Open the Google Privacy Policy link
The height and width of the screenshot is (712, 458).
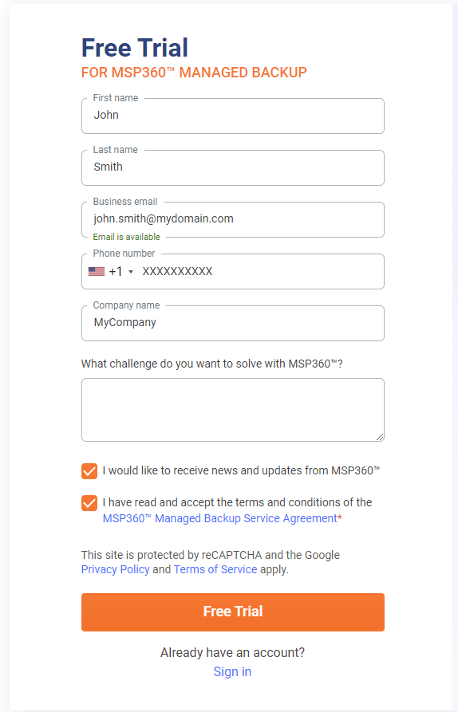[x=116, y=569]
